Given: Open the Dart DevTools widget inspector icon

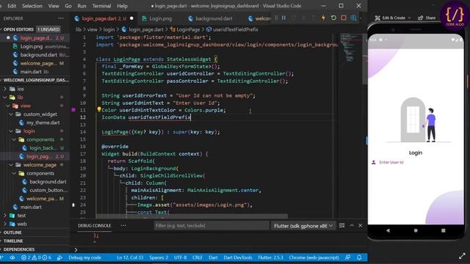Looking at the screenshot, I should (x=354, y=18).
